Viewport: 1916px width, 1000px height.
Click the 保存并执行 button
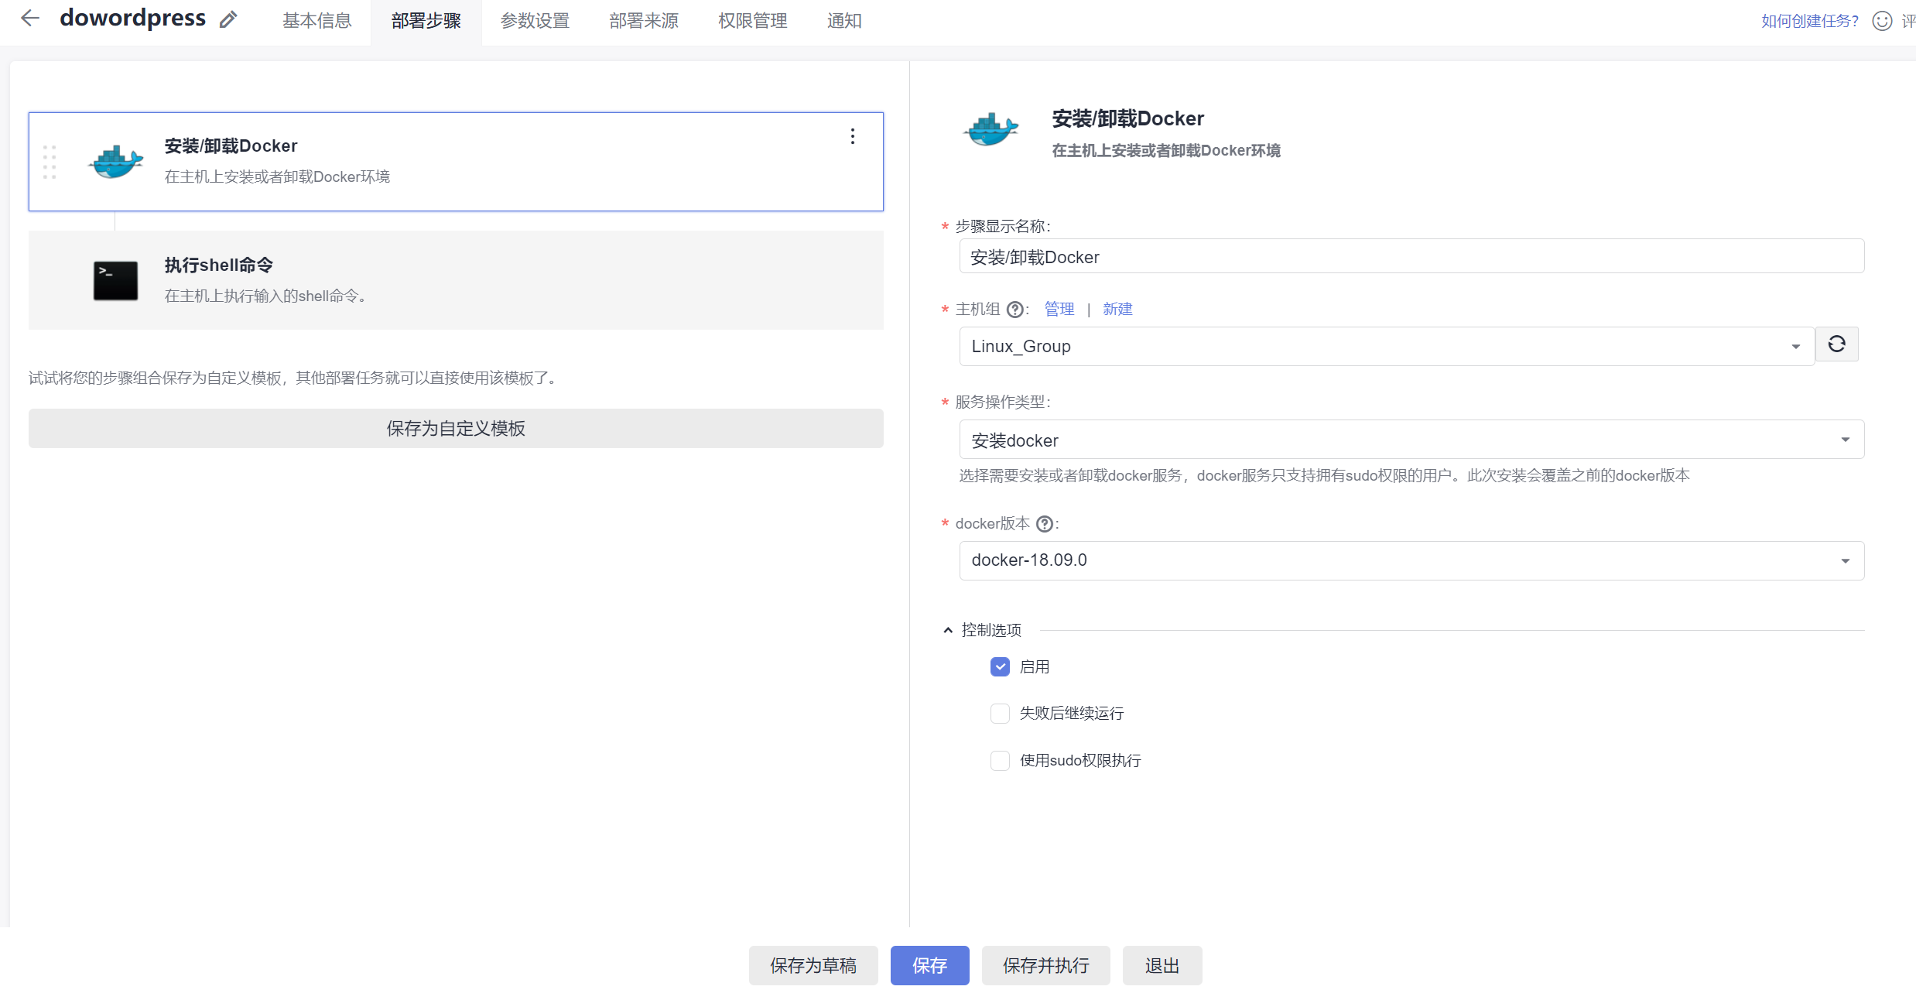(1045, 965)
